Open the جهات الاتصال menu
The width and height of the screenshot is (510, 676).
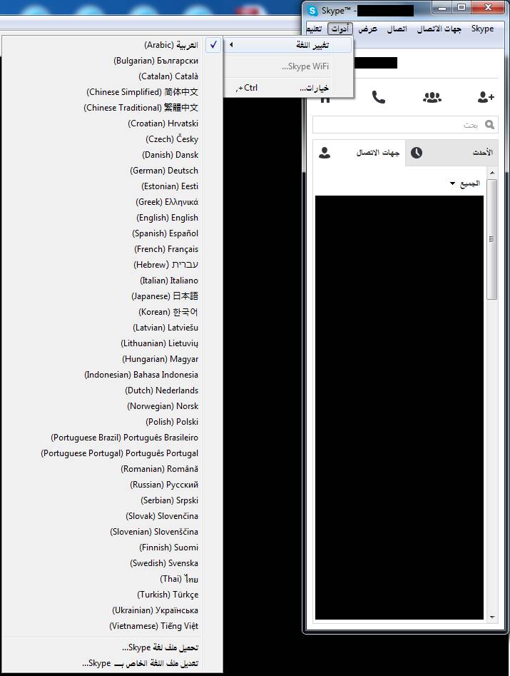pos(439,29)
